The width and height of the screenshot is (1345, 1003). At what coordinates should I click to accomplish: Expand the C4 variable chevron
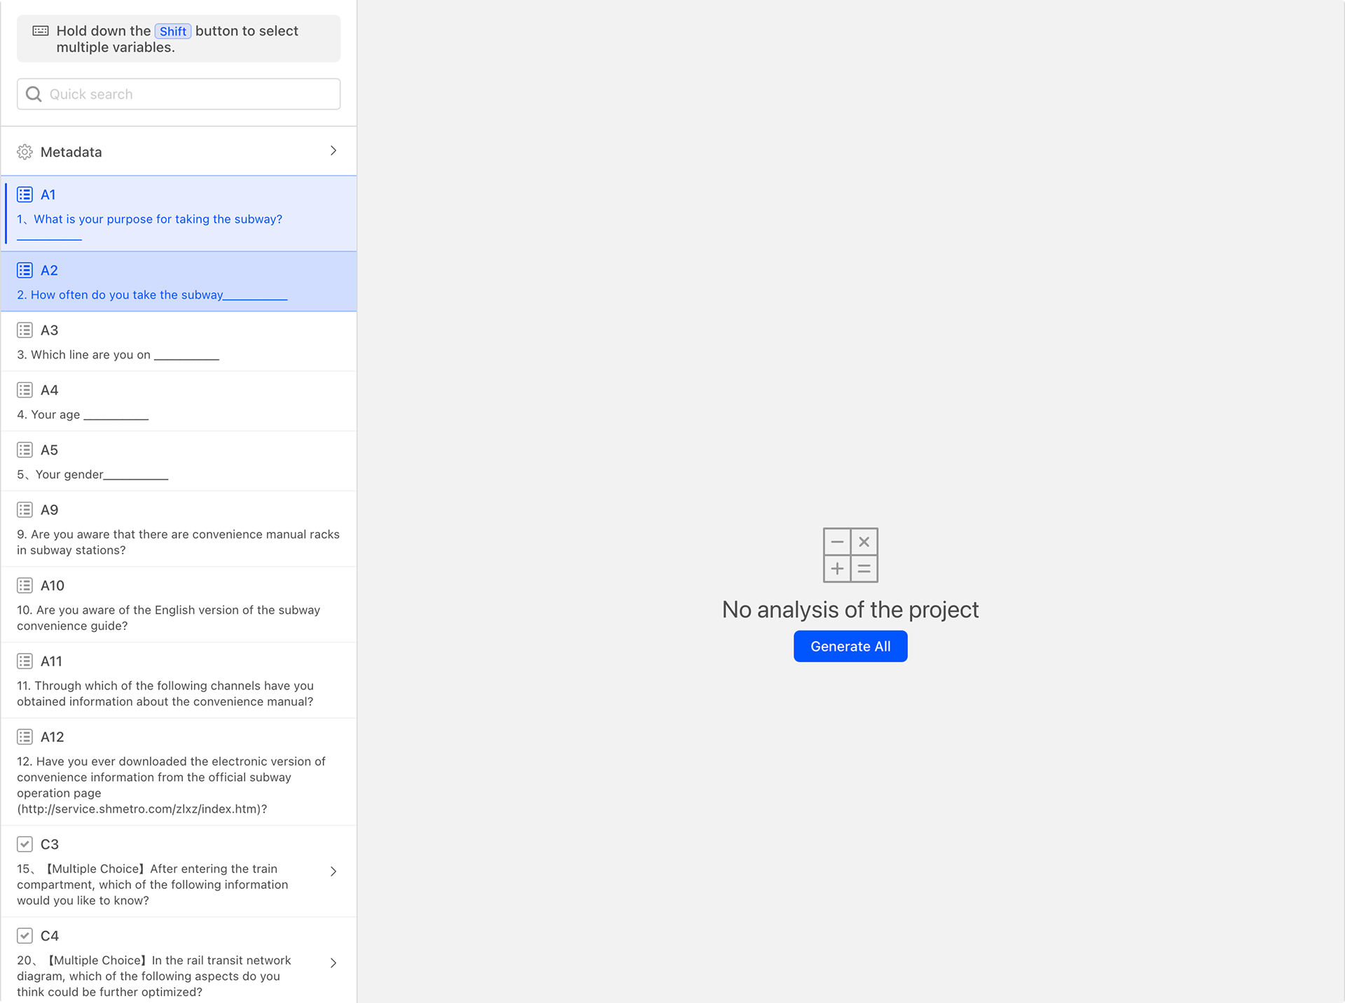click(333, 963)
